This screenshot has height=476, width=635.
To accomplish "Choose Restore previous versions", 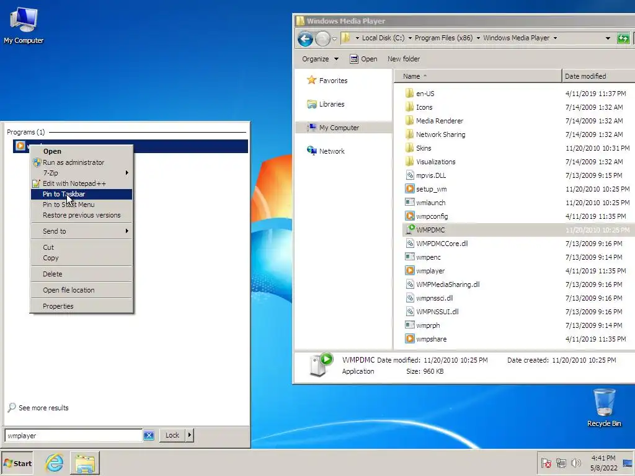I will coord(81,215).
